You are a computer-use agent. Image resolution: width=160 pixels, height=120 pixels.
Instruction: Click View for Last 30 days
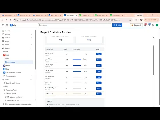tap(99, 66)
